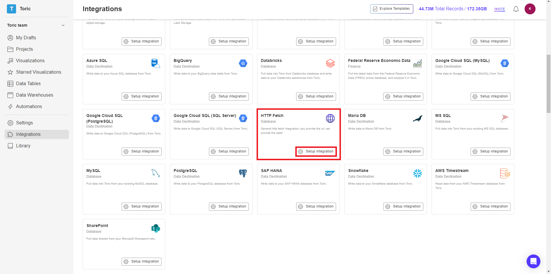Viewport: 551px width, 274px height.
Task: Click MySQL dolphin icon
Action: 156,173
